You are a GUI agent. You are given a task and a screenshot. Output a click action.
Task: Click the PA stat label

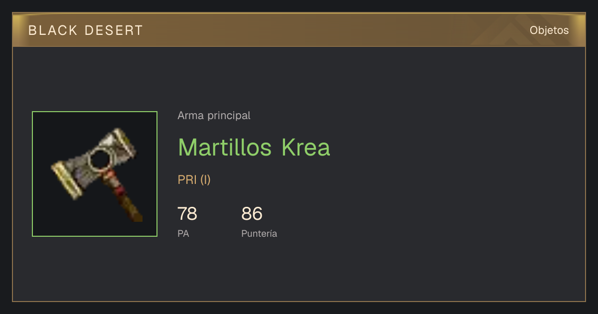coord(183,233)
